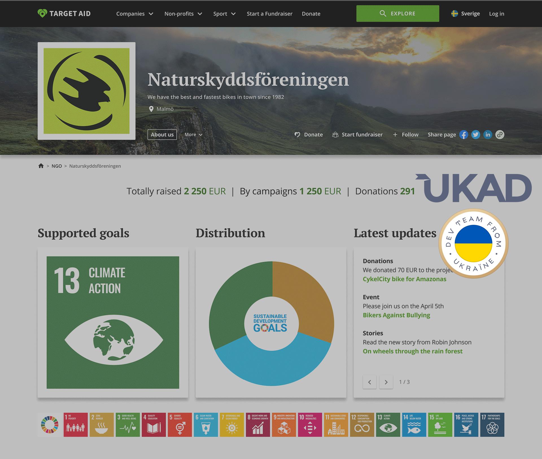The image size is (542, 459).
Task: Select SDG 1 No Poverty icon
Action: (x=75, y=425)
